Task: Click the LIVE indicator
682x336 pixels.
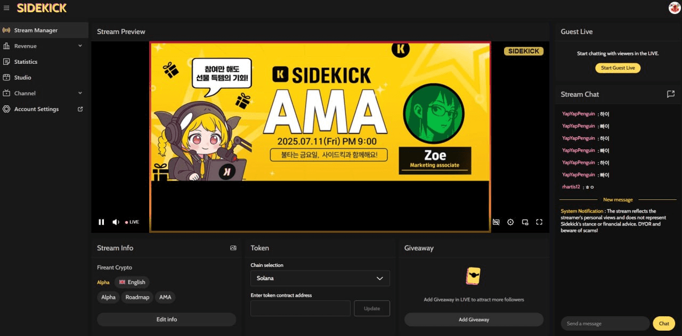Action: point(132,222)
